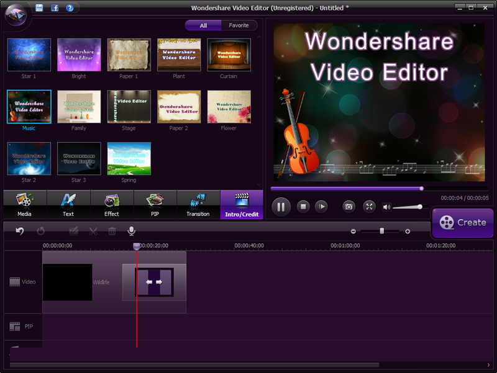Minimize the Wondershare Video Editor window
497x373 pixels.
pyautogui.click(x=460, y=8)
